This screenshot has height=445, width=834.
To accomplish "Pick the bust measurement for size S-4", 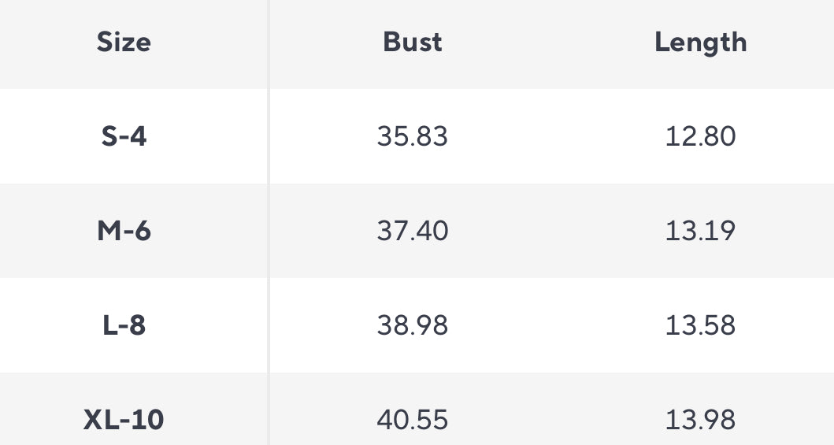I will click(412, 136).
